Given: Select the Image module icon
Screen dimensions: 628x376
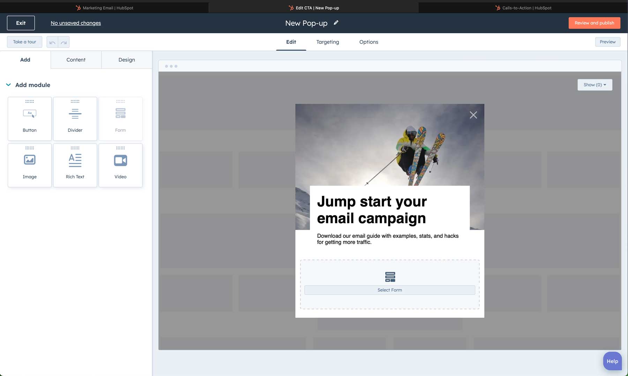Looking at the screenshot, I should click(x=29, y=160).
